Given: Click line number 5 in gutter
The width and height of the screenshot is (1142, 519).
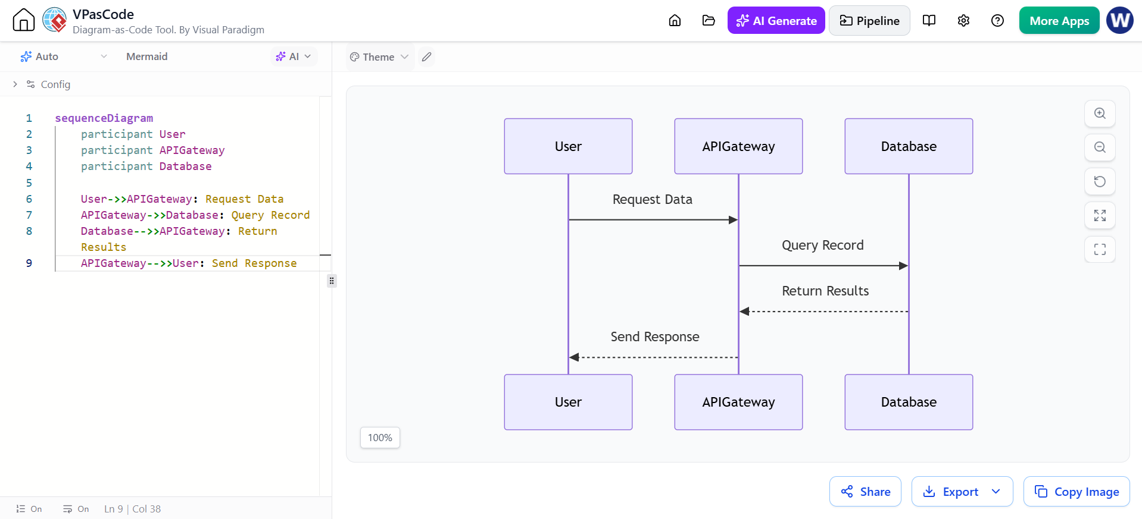Looking at the screenshot, I should [29, 183].
